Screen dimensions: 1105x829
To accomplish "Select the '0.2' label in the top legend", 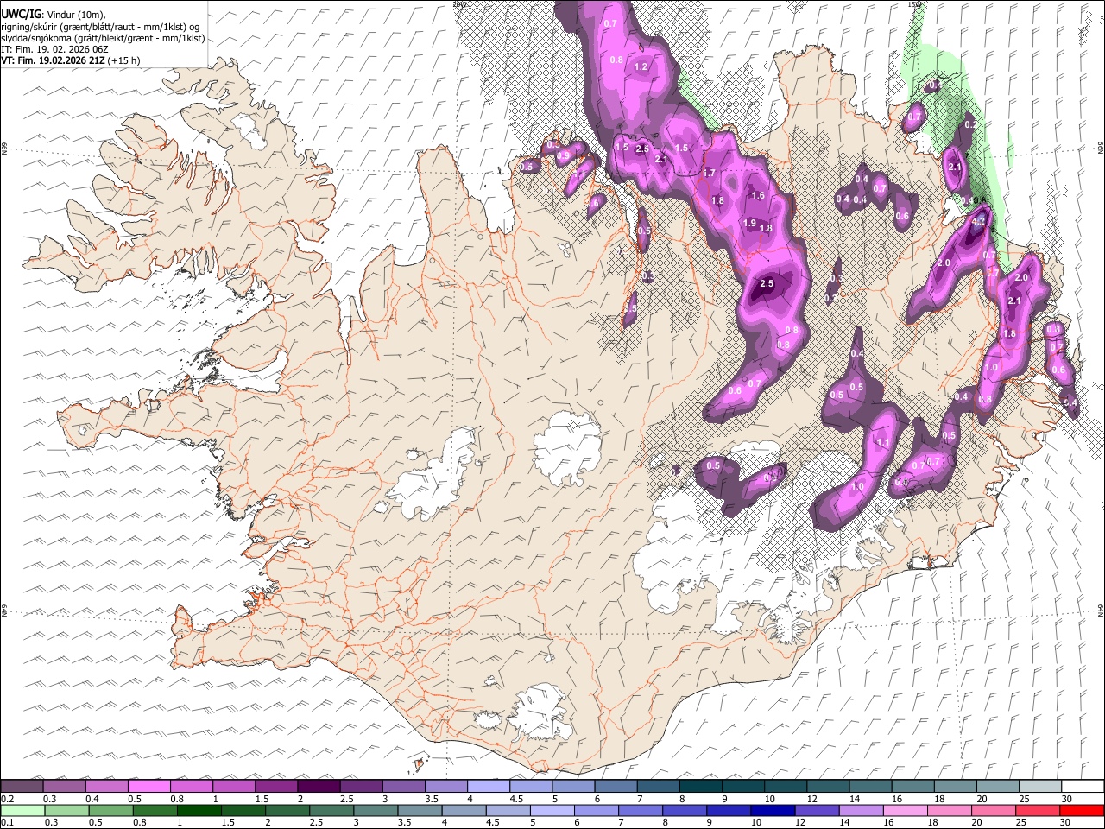I will [x=8, y=798].
